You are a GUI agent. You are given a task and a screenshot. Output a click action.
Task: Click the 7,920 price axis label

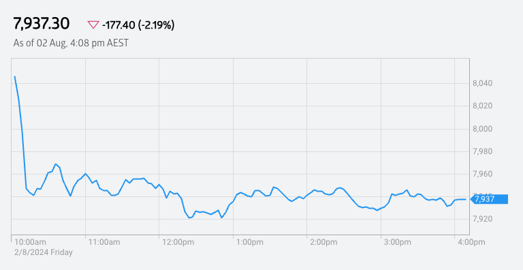(x=483, y=219)
